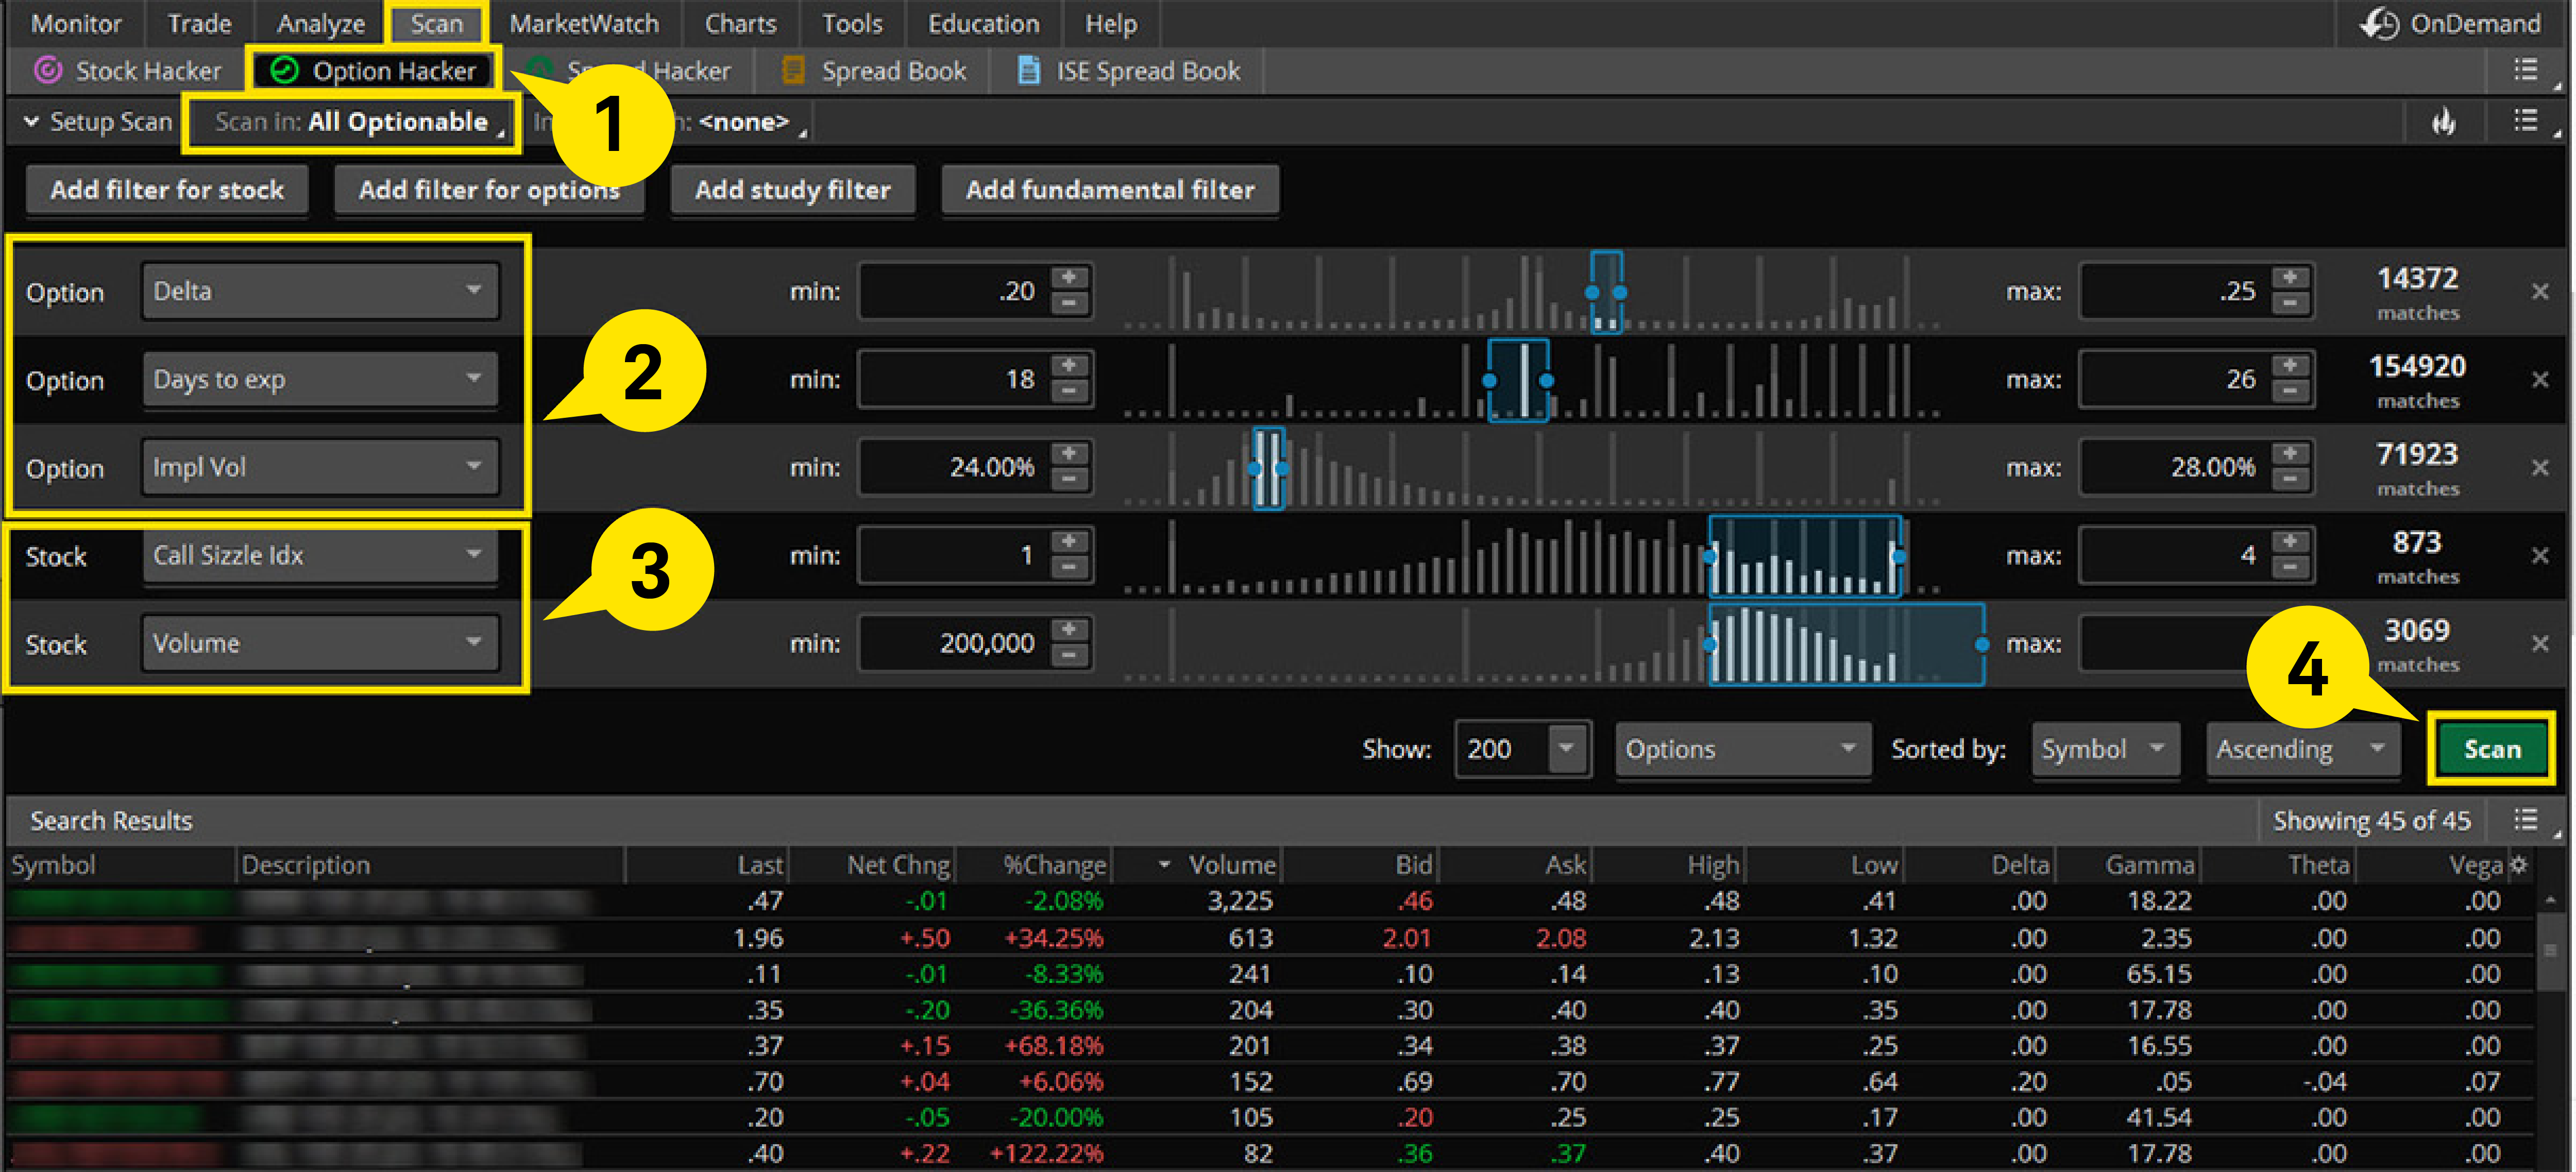Open the Education menu
The image size is (2576, 1172).
(982, 23)
